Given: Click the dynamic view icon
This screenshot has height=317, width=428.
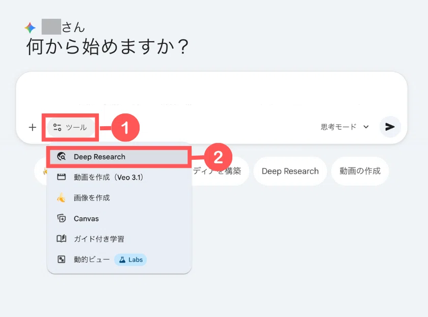Looking at the screenshot, I should coord(62,259).
